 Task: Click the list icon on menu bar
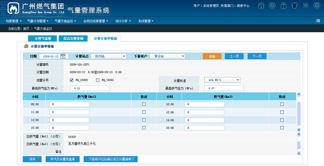point(317,21)
